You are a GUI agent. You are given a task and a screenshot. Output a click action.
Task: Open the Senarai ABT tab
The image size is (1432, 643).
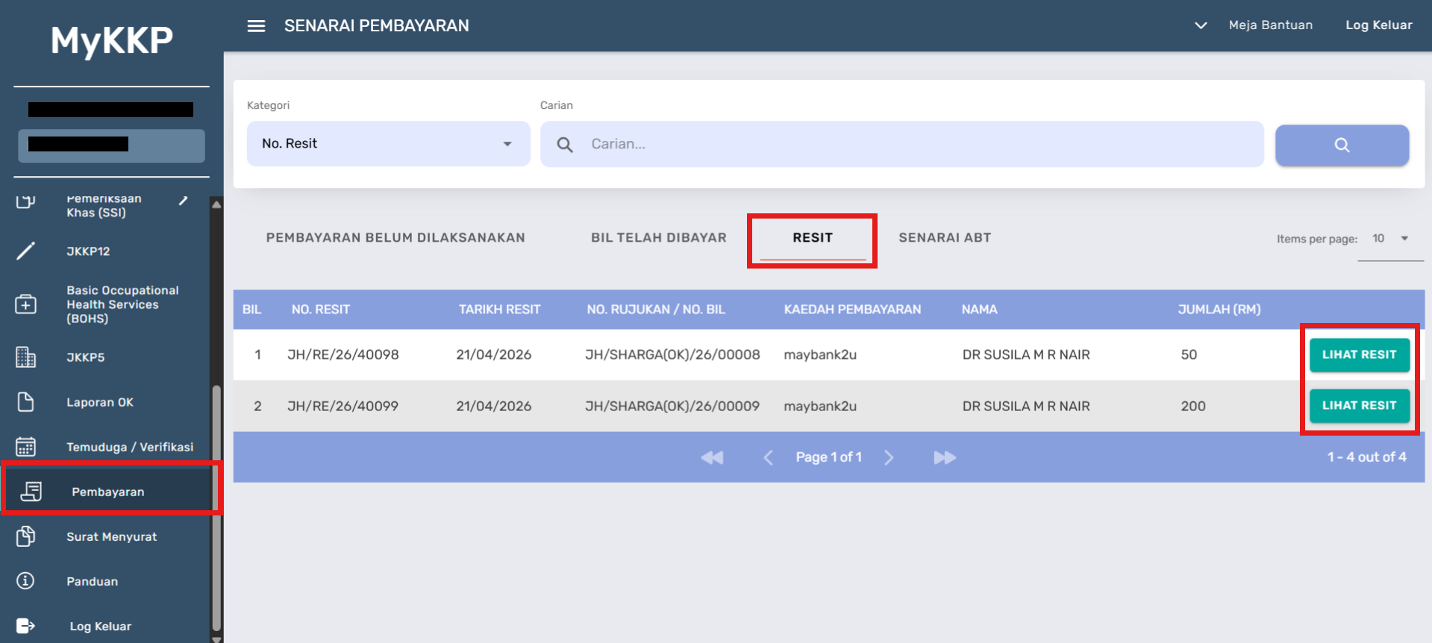tap(944, 238)
